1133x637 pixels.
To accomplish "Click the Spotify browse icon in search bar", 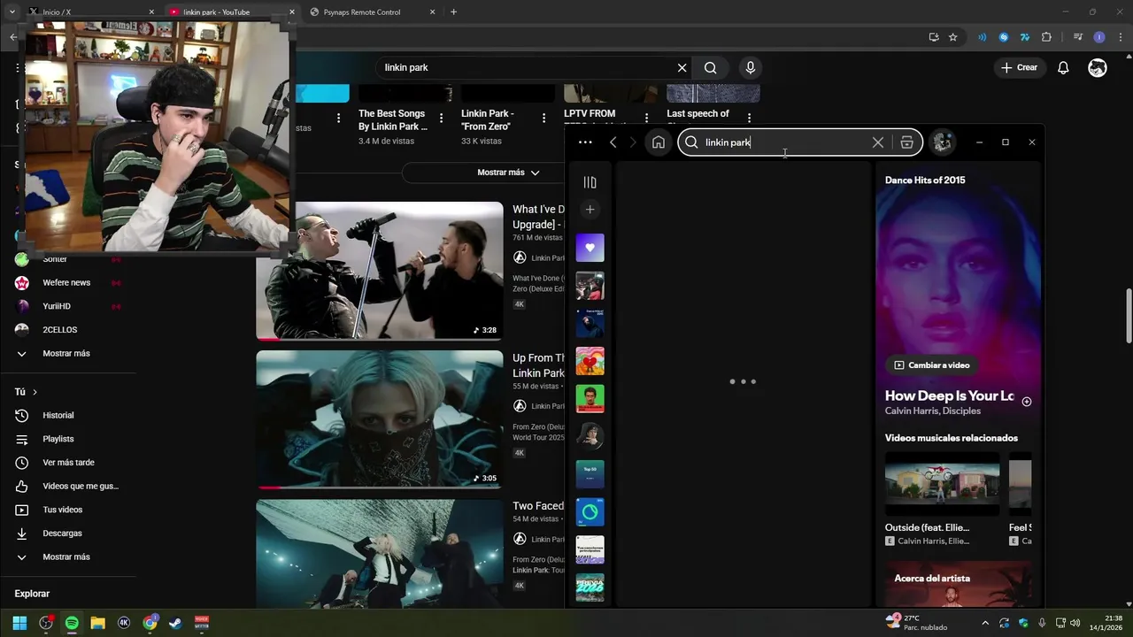I will coord(906,142).
